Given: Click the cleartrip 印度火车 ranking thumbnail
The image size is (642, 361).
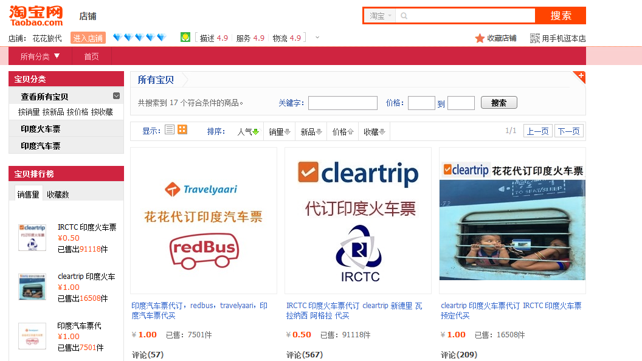Looking at the screenshot, I should point(32,287).
